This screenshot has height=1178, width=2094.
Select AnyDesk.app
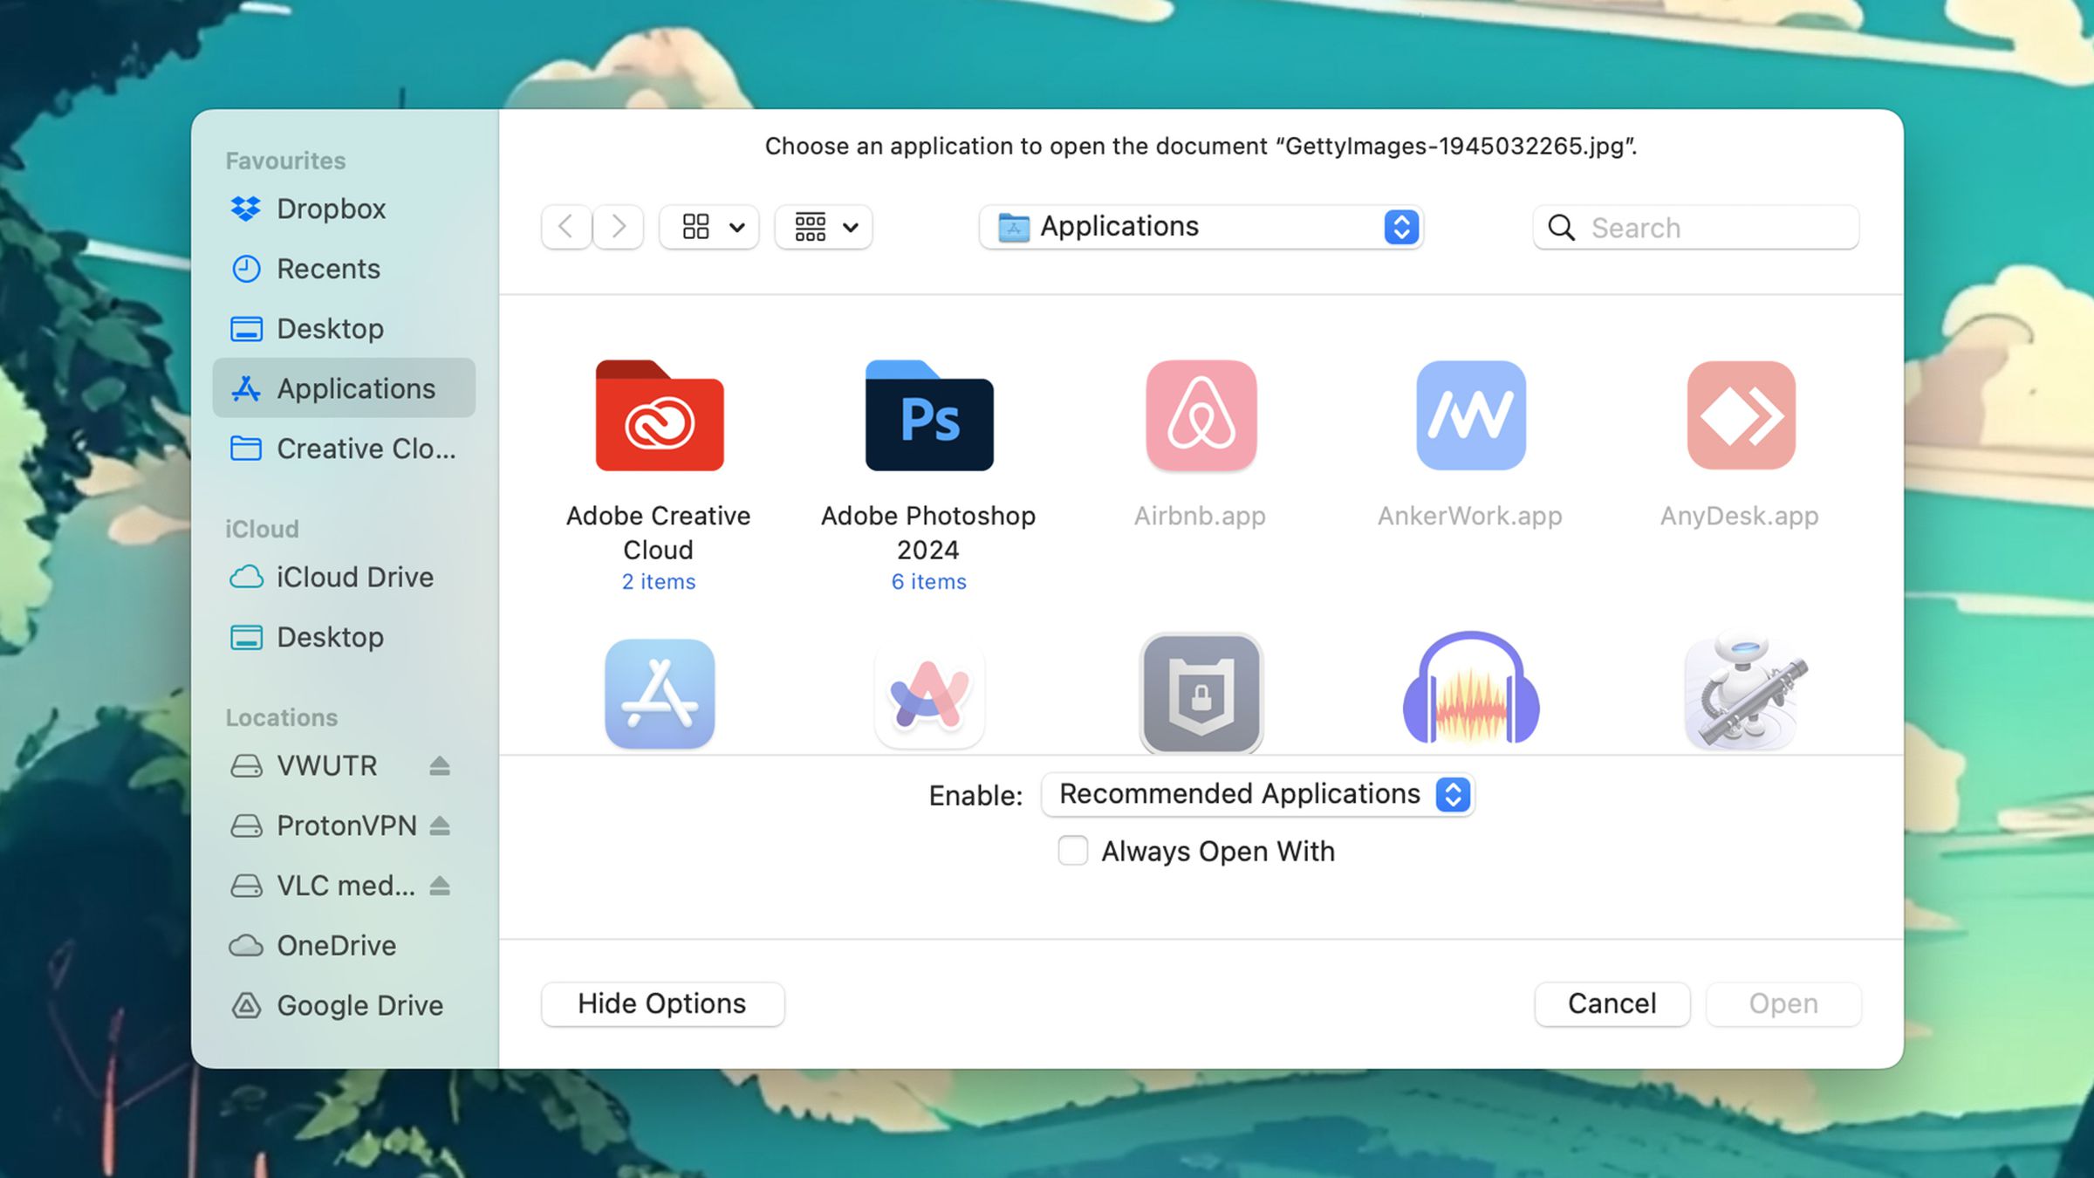pyautogui.click(x=1739, y=417)
